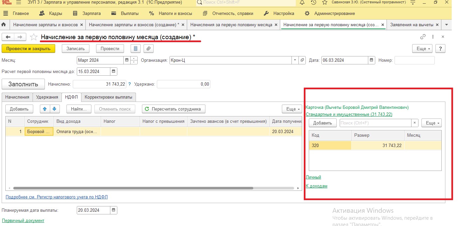Image resolution: width=465 pixels, height=226 pixels.
Task: Close the Заявления на вычеты tab
Action: point(437,25)
